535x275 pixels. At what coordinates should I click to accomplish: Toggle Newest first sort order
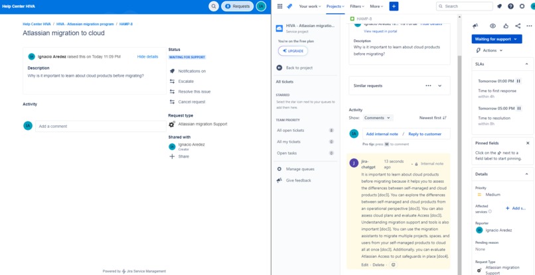tap(433, 118)
